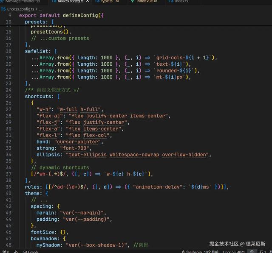Image resolution: width=272 pixels, height=253 pixels.
Task: Place cursor on presetIcons() call
Action: point(49,32)
